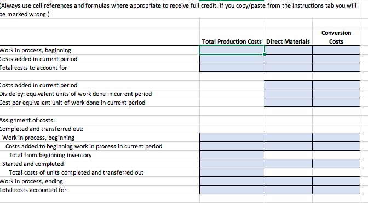Click the 'Assignment of costs:' label
Screen dimensions: 368x203
pyautogui.click(x=27, y=120)
